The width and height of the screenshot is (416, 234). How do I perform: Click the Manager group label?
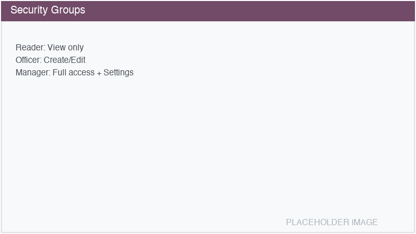click(x=32, y=73)
